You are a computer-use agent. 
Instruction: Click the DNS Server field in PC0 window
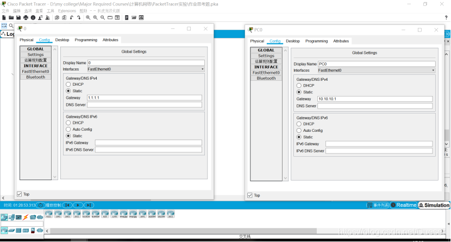(x=375, y=106)
